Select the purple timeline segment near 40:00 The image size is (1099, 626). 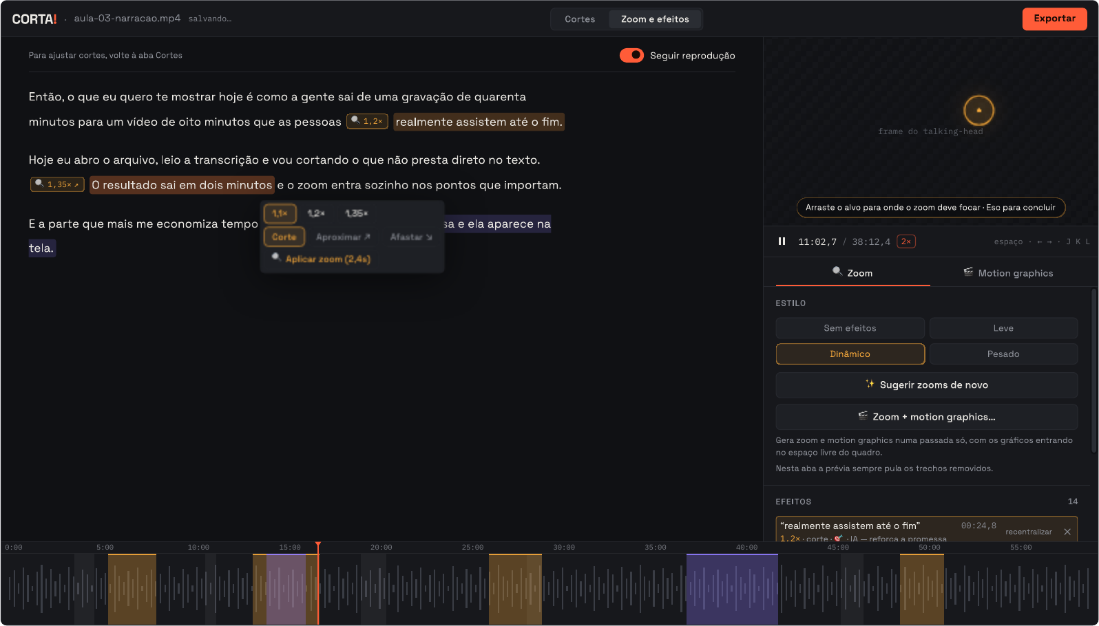click(732, 589)
